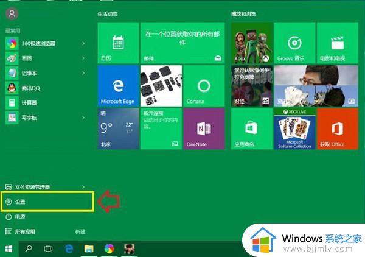The width and height of the screenshot is (365, 257).
Task: Expand 写字板 jump list arrow
Action: pos(83,118)
